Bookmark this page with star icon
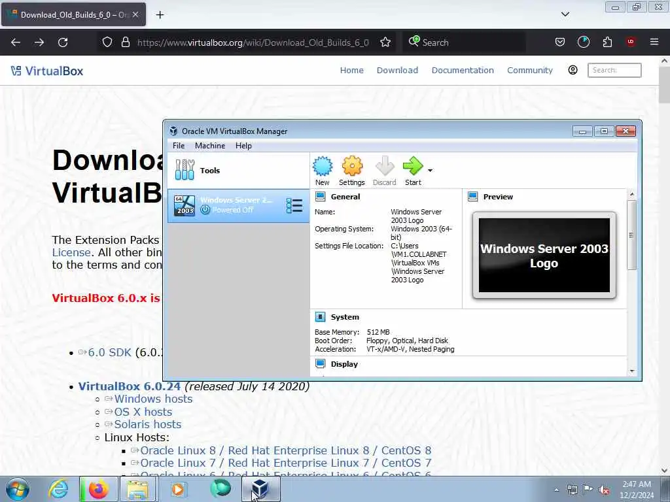Screen dimensions: 670x502 click(385, 42)
